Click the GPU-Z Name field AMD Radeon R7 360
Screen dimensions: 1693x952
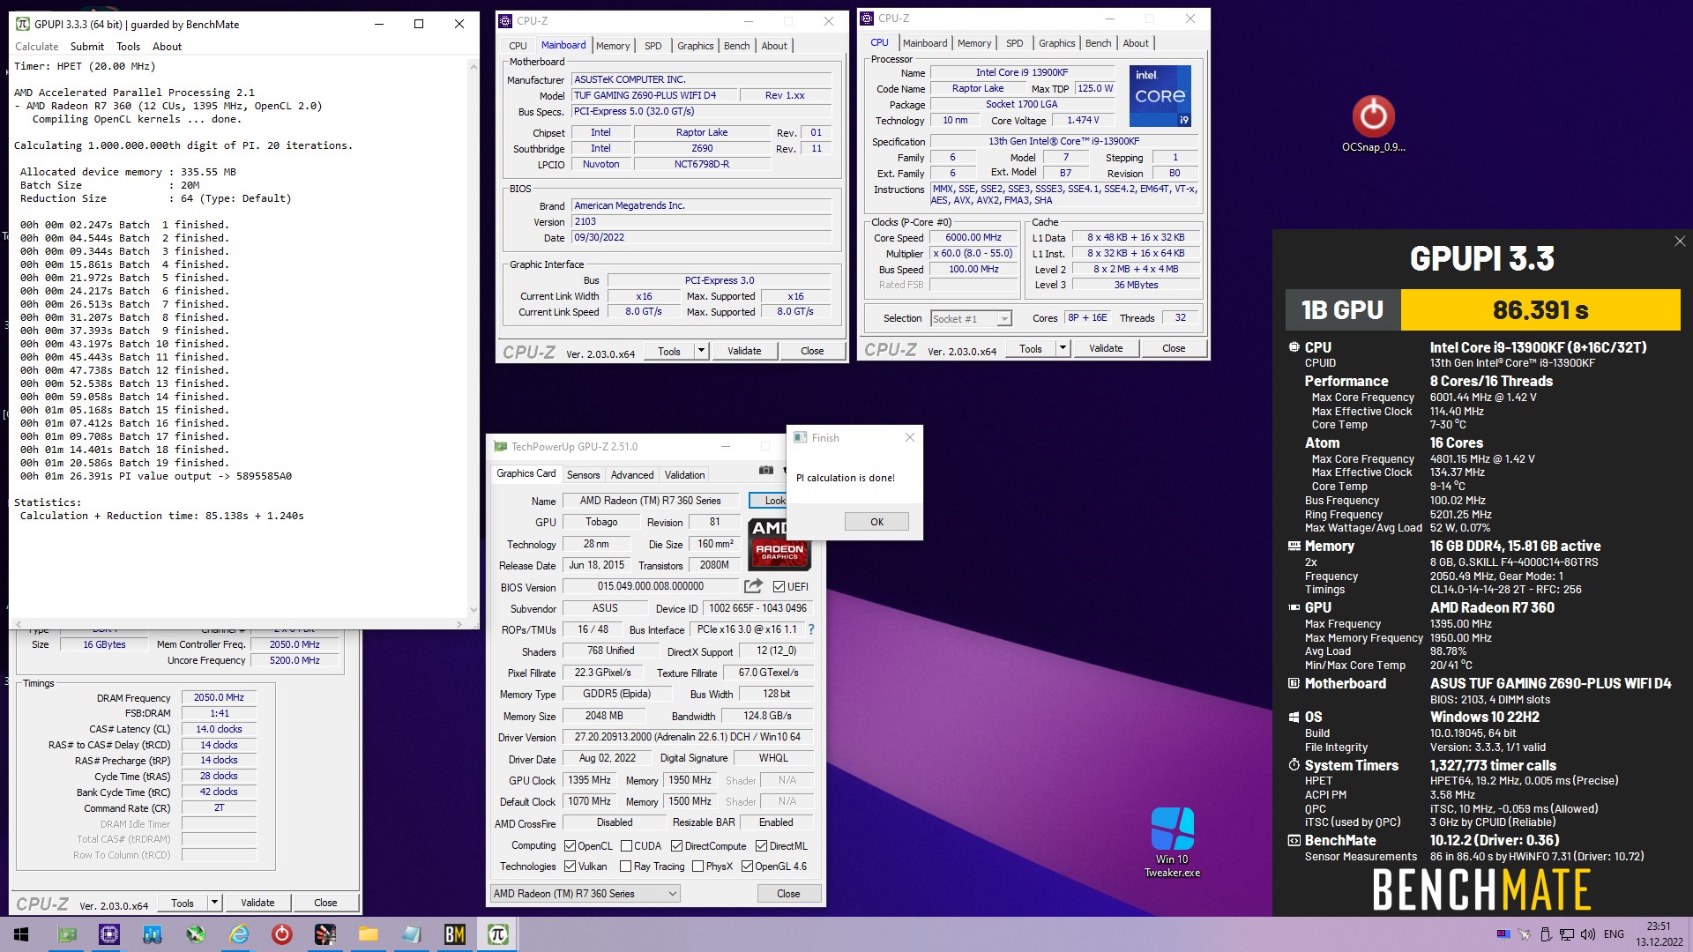(650, 501)
